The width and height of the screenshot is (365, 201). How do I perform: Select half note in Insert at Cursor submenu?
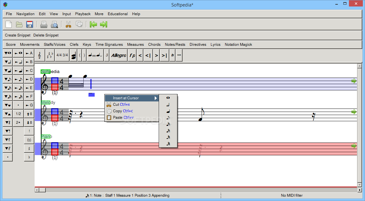coord(168,105)
